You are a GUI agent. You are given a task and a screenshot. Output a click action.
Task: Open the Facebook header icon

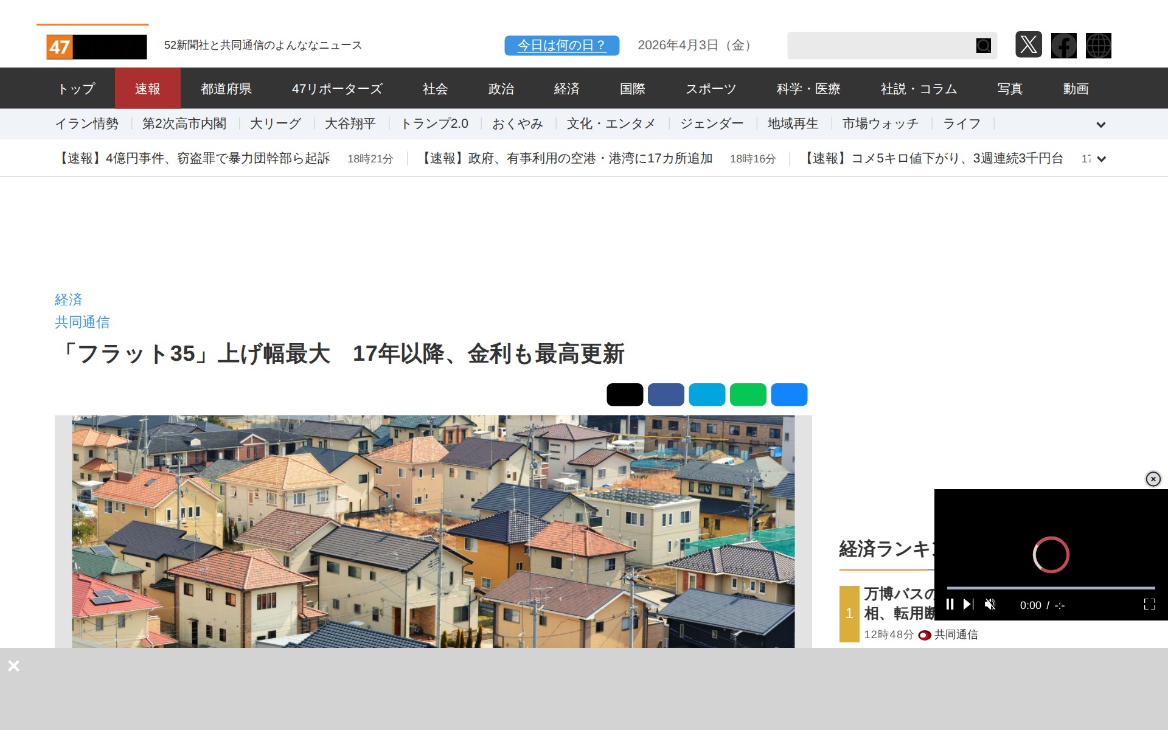click(1063, 46)
